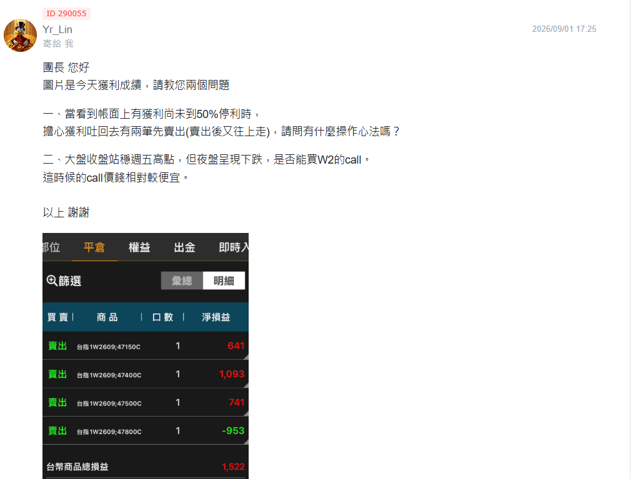Toggle view to 彙總 summary
This screenshot has width=631, height=479.
182,280
